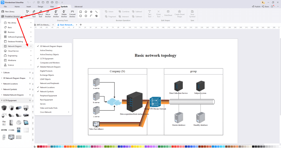Expand the Software Engineering submenu
281x148 pixels.
17,37
